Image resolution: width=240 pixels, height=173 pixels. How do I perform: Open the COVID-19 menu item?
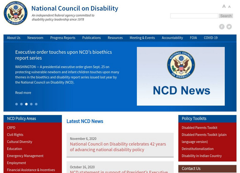[x=211, y=38]
